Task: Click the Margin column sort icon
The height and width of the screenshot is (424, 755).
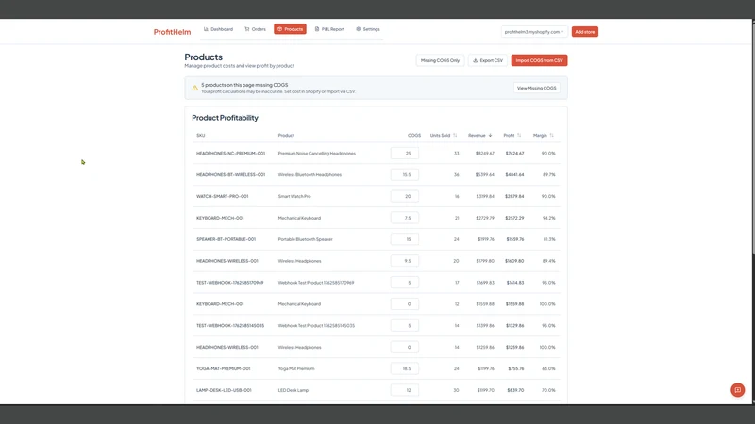Action: (x=552, y=135)
